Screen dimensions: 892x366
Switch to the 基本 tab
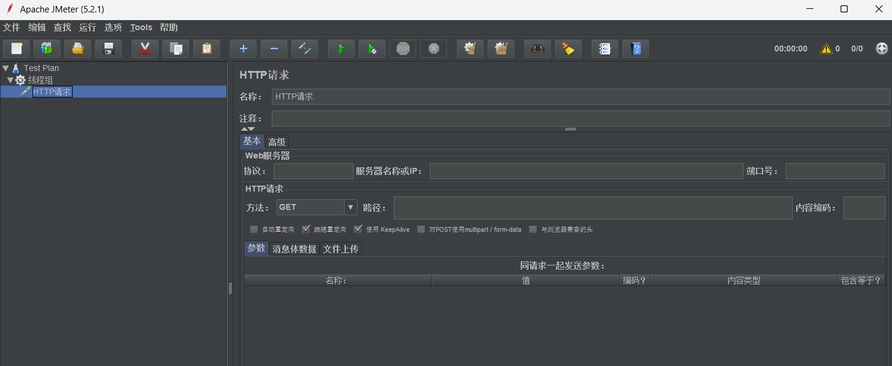point(252,141)
